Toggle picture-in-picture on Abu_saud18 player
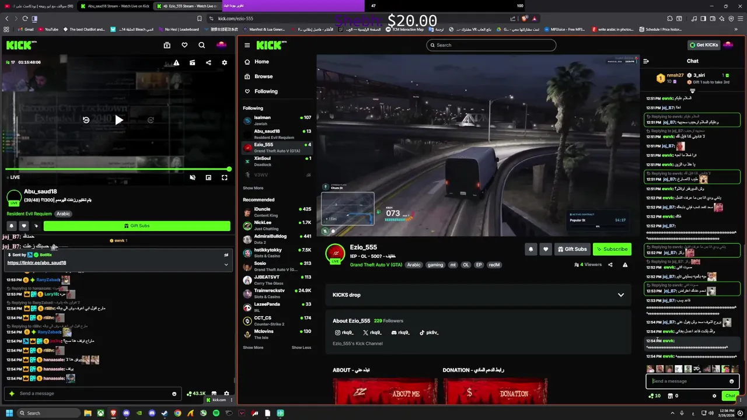 tap(208, 177)
